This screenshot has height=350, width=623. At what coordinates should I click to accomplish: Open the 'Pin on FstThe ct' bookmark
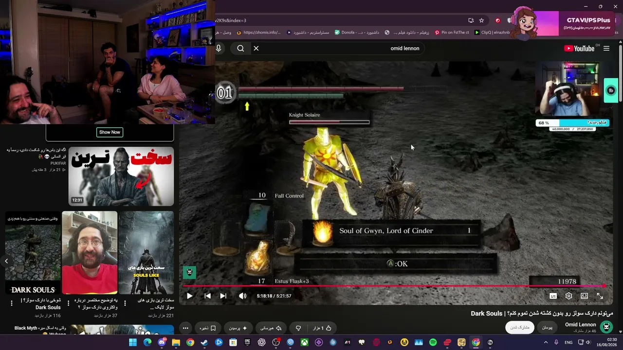click(452, 33)
